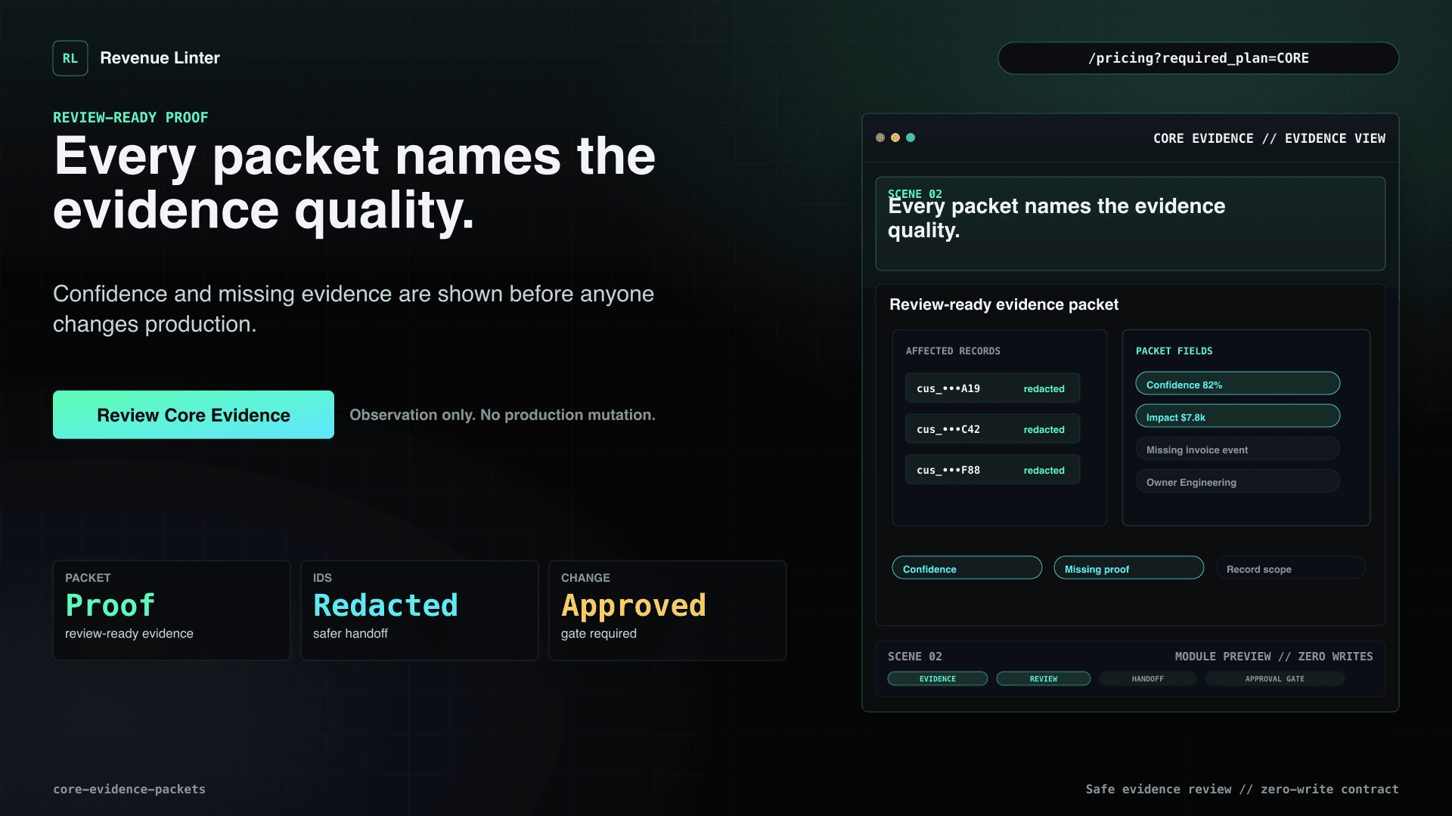Open the cus_•••A19 redacted record row

(x=992, y=388)
